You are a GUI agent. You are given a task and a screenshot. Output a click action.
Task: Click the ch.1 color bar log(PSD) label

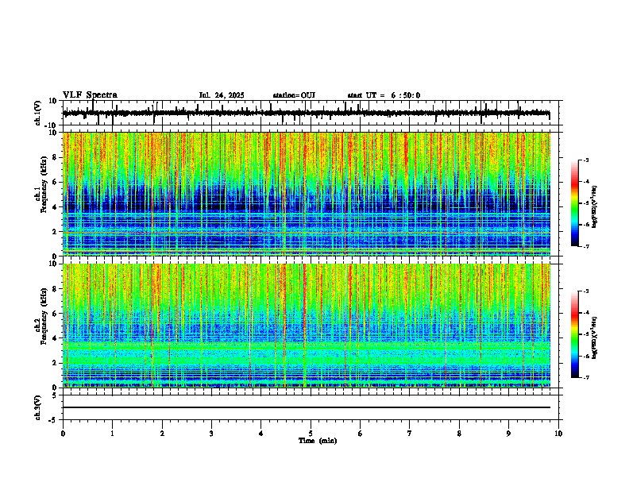[x=595, y=207]
